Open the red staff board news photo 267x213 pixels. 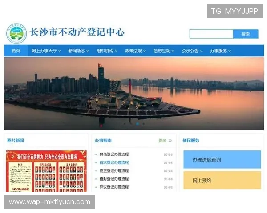tap(46, 171)
